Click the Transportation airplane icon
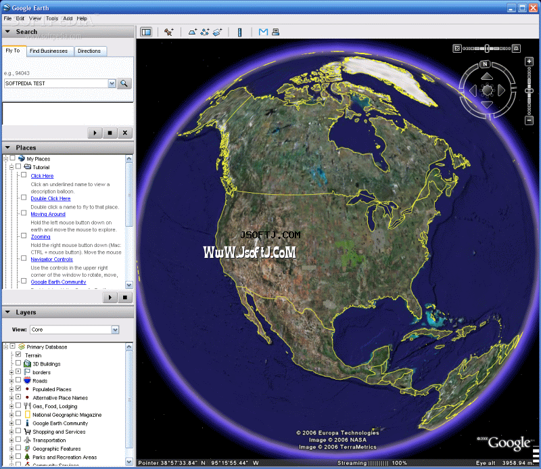The width and height of the screenshot is (541, 469). 27,440
